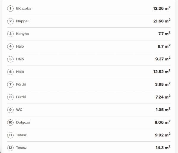The width and height of the screenshot is (178, 153).
Task: Select the number 10 circle beside Dolgozó
Action: [11, 122]
